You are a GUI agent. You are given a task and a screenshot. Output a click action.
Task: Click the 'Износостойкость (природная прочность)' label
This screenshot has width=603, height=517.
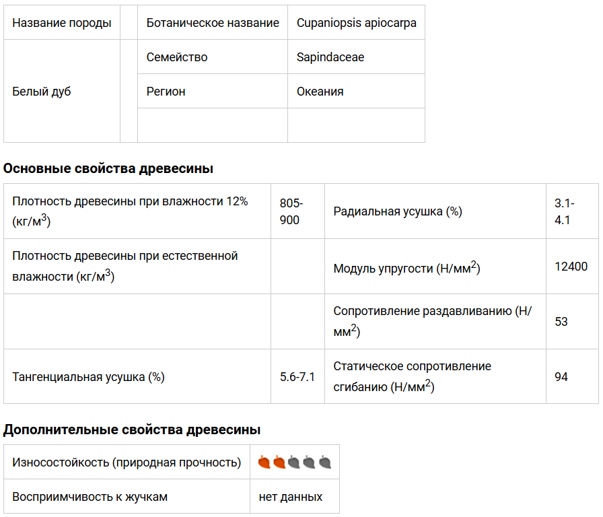click(x=127, y=462)
